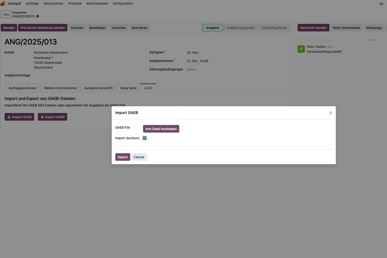This screenshot has height=258, width=387.
Task: Open the gear settings icon beside ANG/2025/013
Action: (x=37, y=16)
